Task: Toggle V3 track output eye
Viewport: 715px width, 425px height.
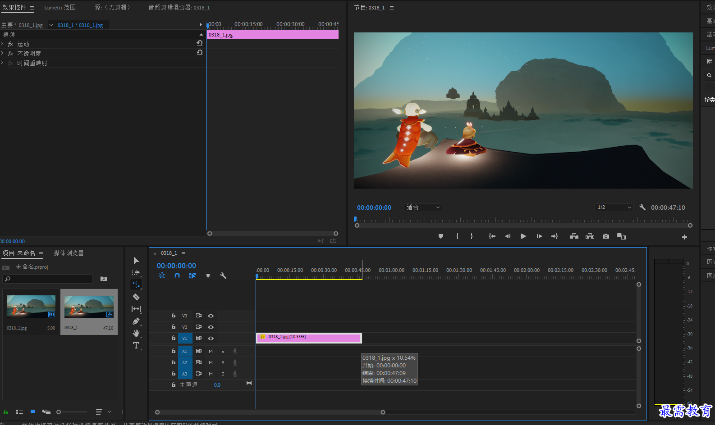Action: [x=211, y=316]
